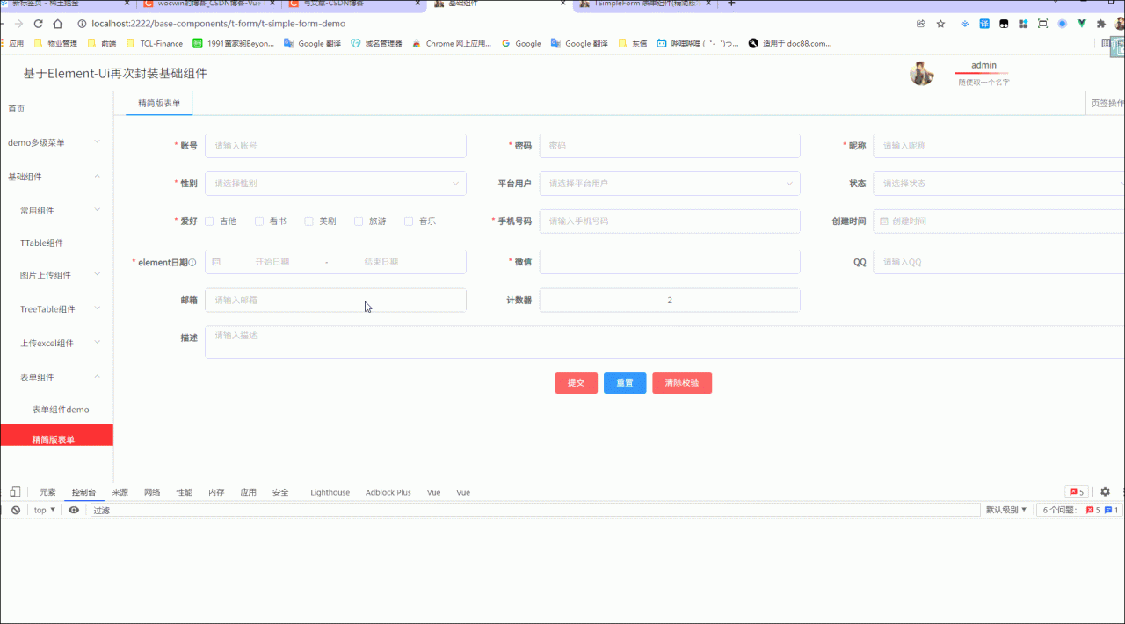This screenshot has height=624, width=1125.
Task: Click the console 过滤 filter box
Action: pos(534,510)
